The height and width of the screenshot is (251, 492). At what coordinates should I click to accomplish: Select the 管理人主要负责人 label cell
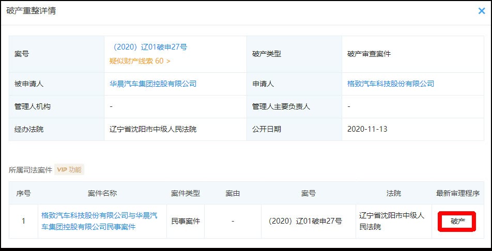coord(295,107)
